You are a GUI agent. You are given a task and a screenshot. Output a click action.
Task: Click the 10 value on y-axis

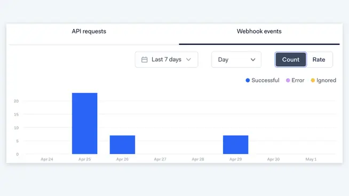tap(16, 128)
